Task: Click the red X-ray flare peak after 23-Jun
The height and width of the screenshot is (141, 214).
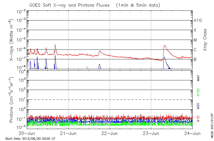Action: [165, 45]
